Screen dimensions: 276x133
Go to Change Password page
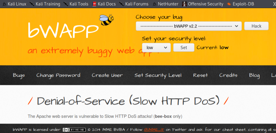58,75
